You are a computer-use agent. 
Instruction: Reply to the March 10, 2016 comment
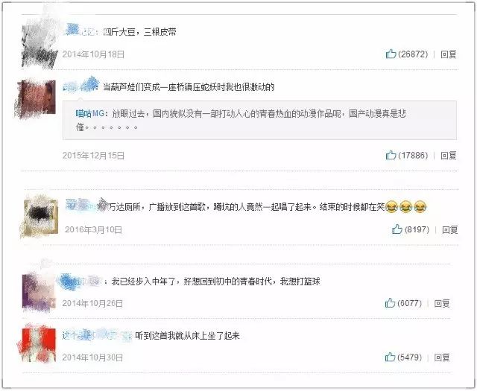pyautogui.click(x=450, y=229)
